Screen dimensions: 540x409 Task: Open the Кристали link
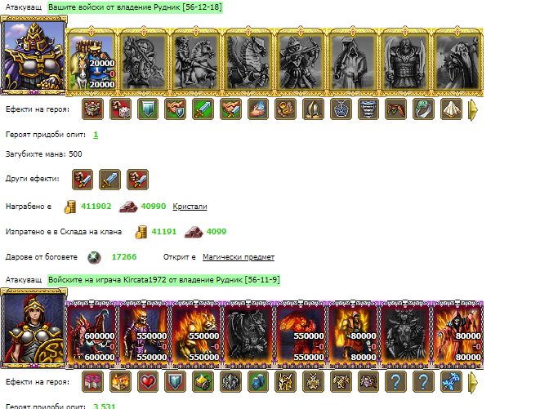(190, 207)
